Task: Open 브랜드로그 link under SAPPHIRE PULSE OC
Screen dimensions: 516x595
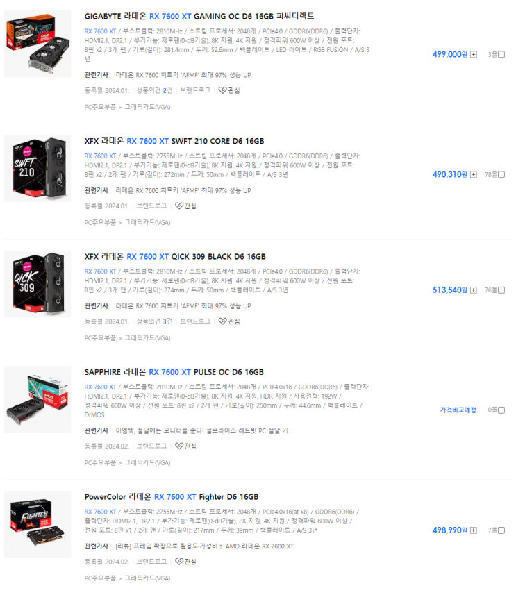Action: click(151, 446)
